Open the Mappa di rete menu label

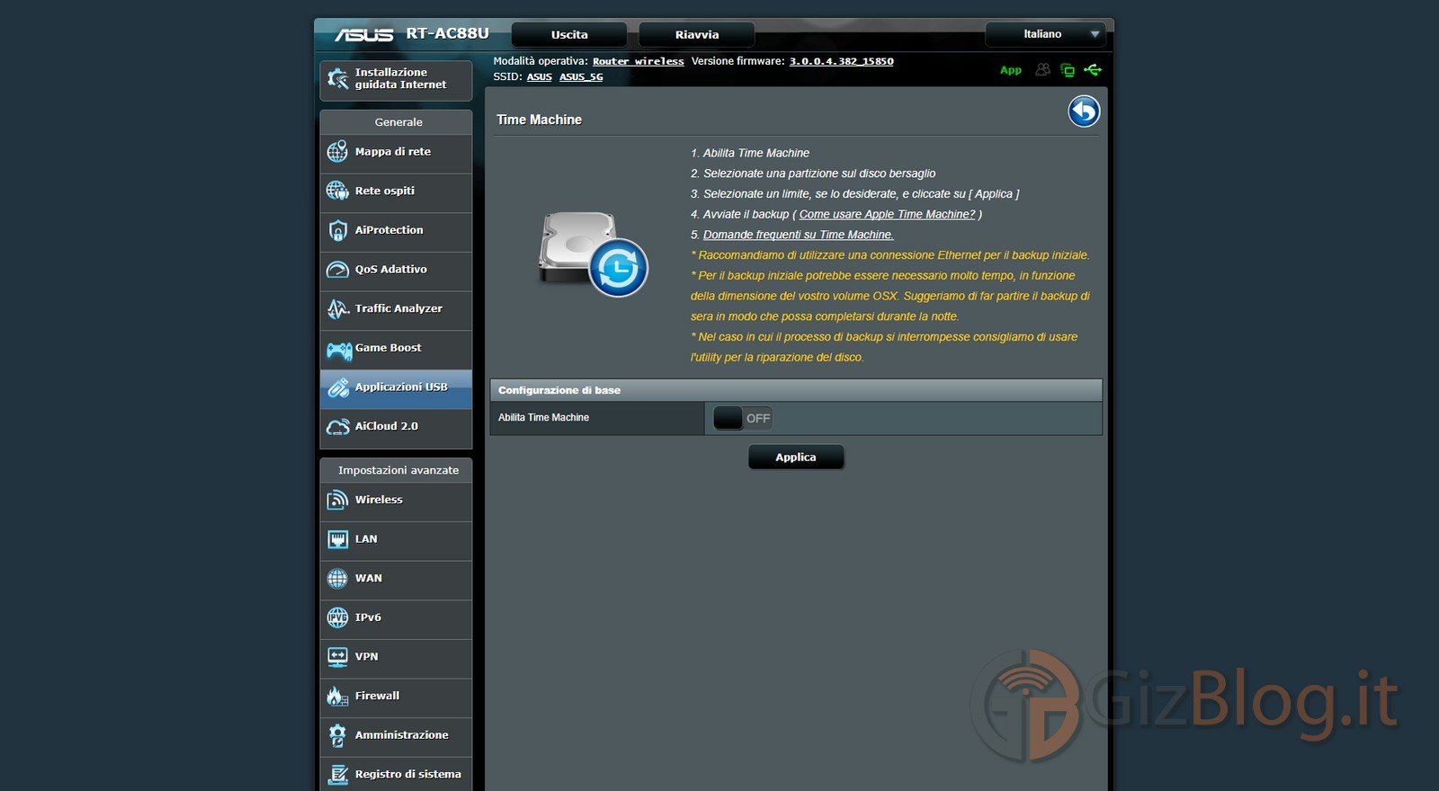point(393,152)
